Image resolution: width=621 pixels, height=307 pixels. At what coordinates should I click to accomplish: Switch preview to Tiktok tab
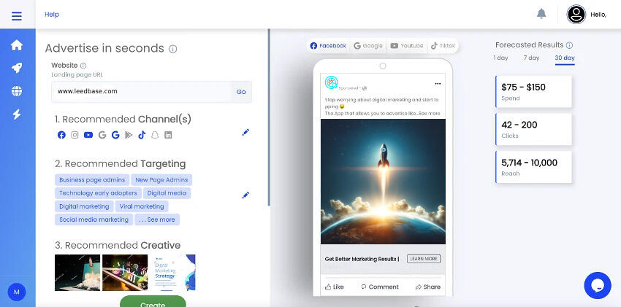click(443, 46)
